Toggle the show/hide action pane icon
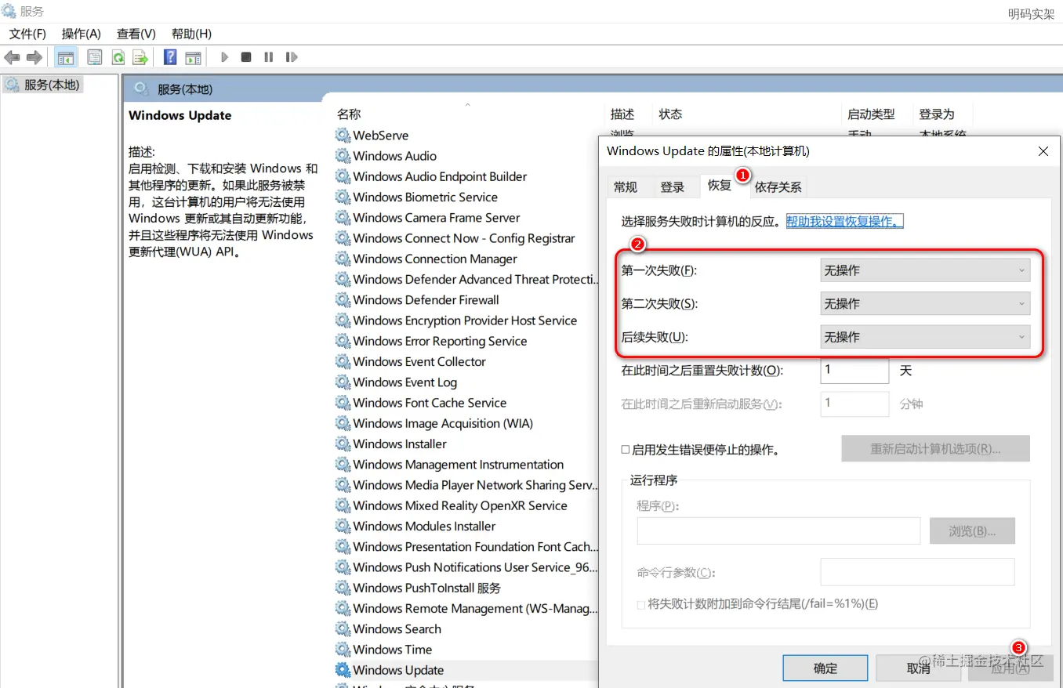This screenshot has width=1063, height=688. pos(193,57)
